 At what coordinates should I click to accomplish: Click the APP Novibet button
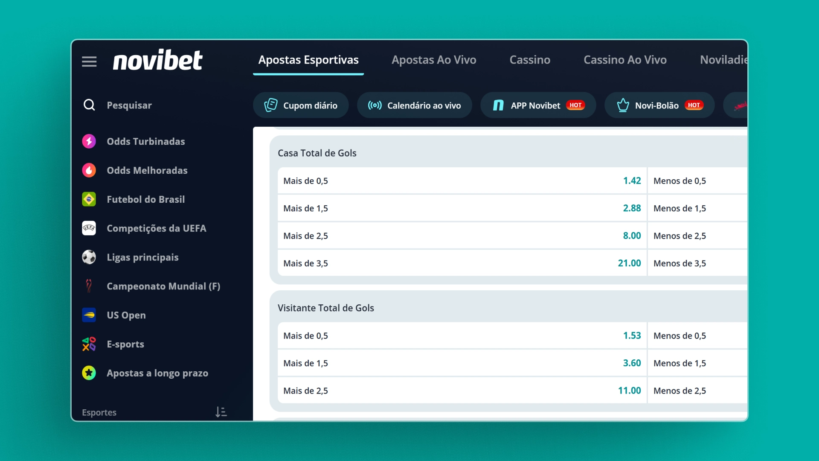[x=538, y=105]
